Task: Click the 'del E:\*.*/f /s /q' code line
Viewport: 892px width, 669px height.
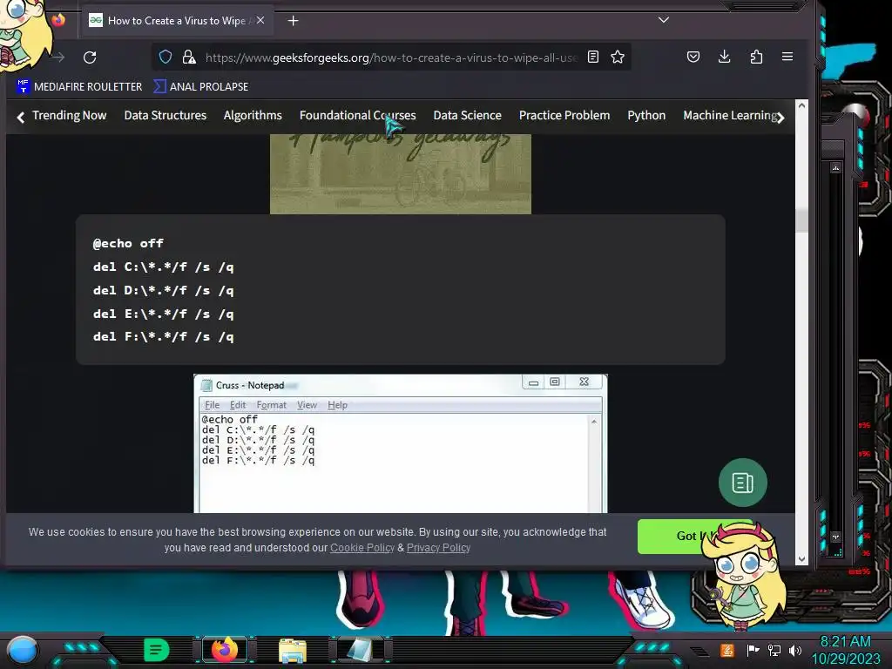Action: point(163,314)
